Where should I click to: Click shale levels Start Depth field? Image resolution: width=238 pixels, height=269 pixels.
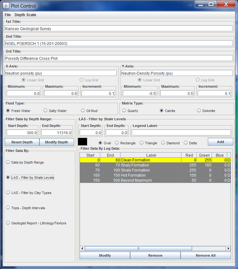click(x=91, y=133)
